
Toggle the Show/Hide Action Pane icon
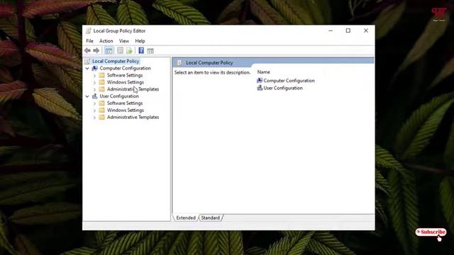click(150, 51)
